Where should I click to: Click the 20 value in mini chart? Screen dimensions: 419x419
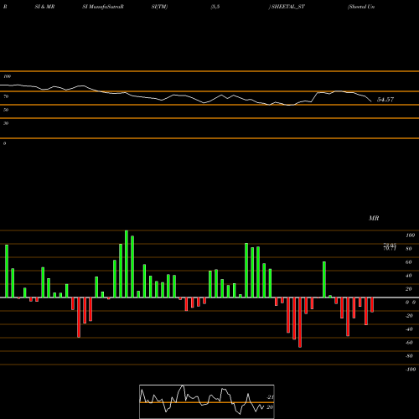point(270,407)
